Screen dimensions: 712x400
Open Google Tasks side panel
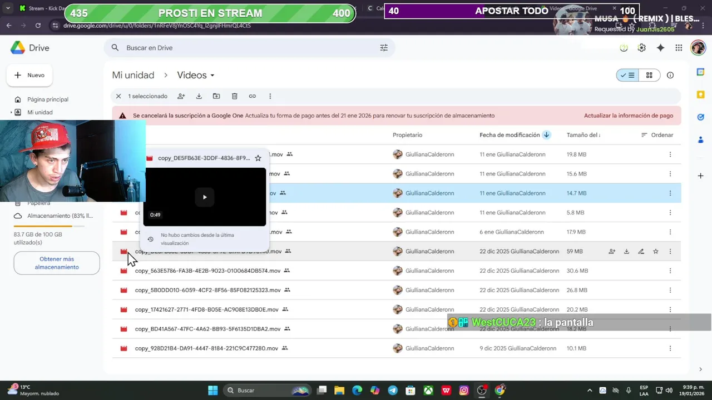(x=701, y=117)
